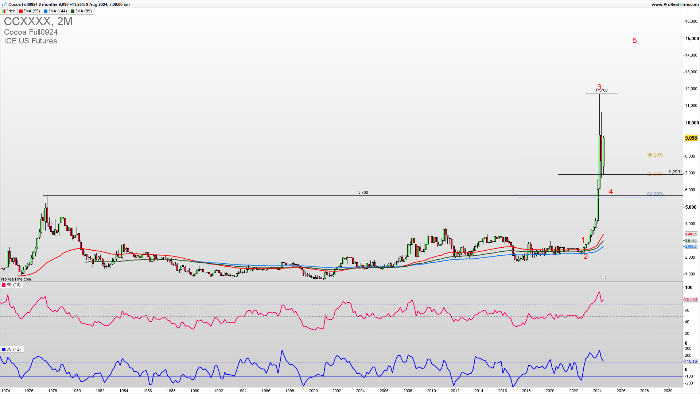Click the current price tag 9,098

click(x=691, y=138)
